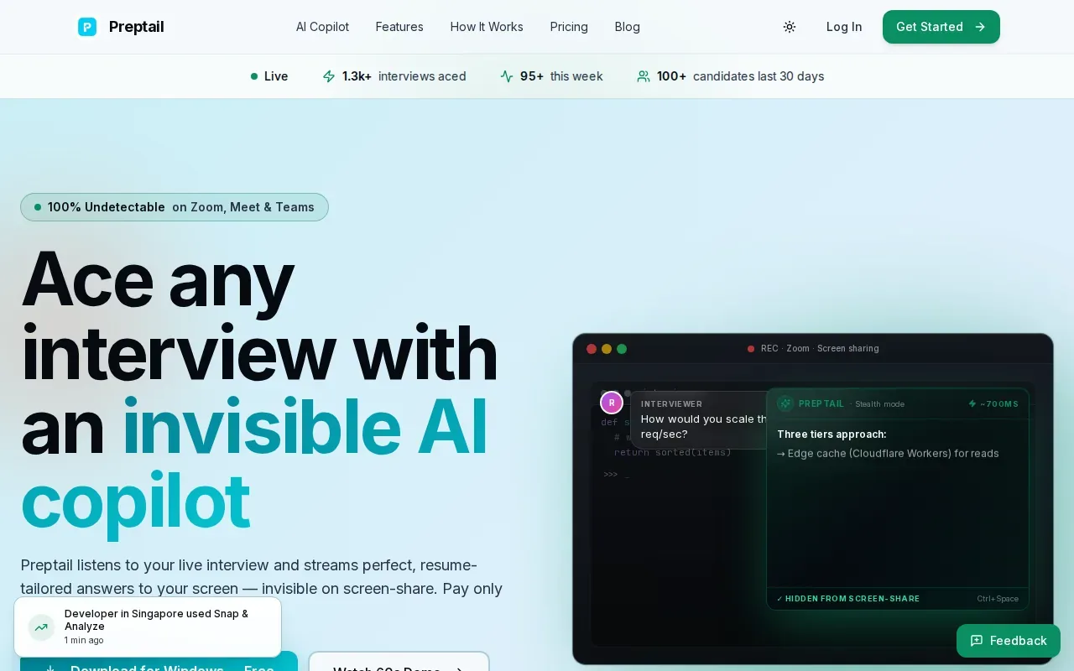The height and width of the screenshot is (671, 1074).
Task: Click the Preptail icon in stealth panel
Action: (x=785, y=403)
